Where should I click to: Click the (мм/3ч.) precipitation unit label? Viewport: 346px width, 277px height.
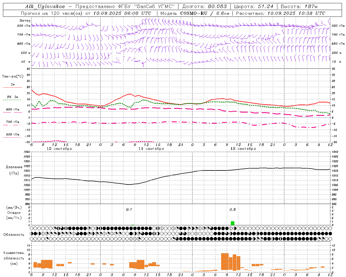14,208
